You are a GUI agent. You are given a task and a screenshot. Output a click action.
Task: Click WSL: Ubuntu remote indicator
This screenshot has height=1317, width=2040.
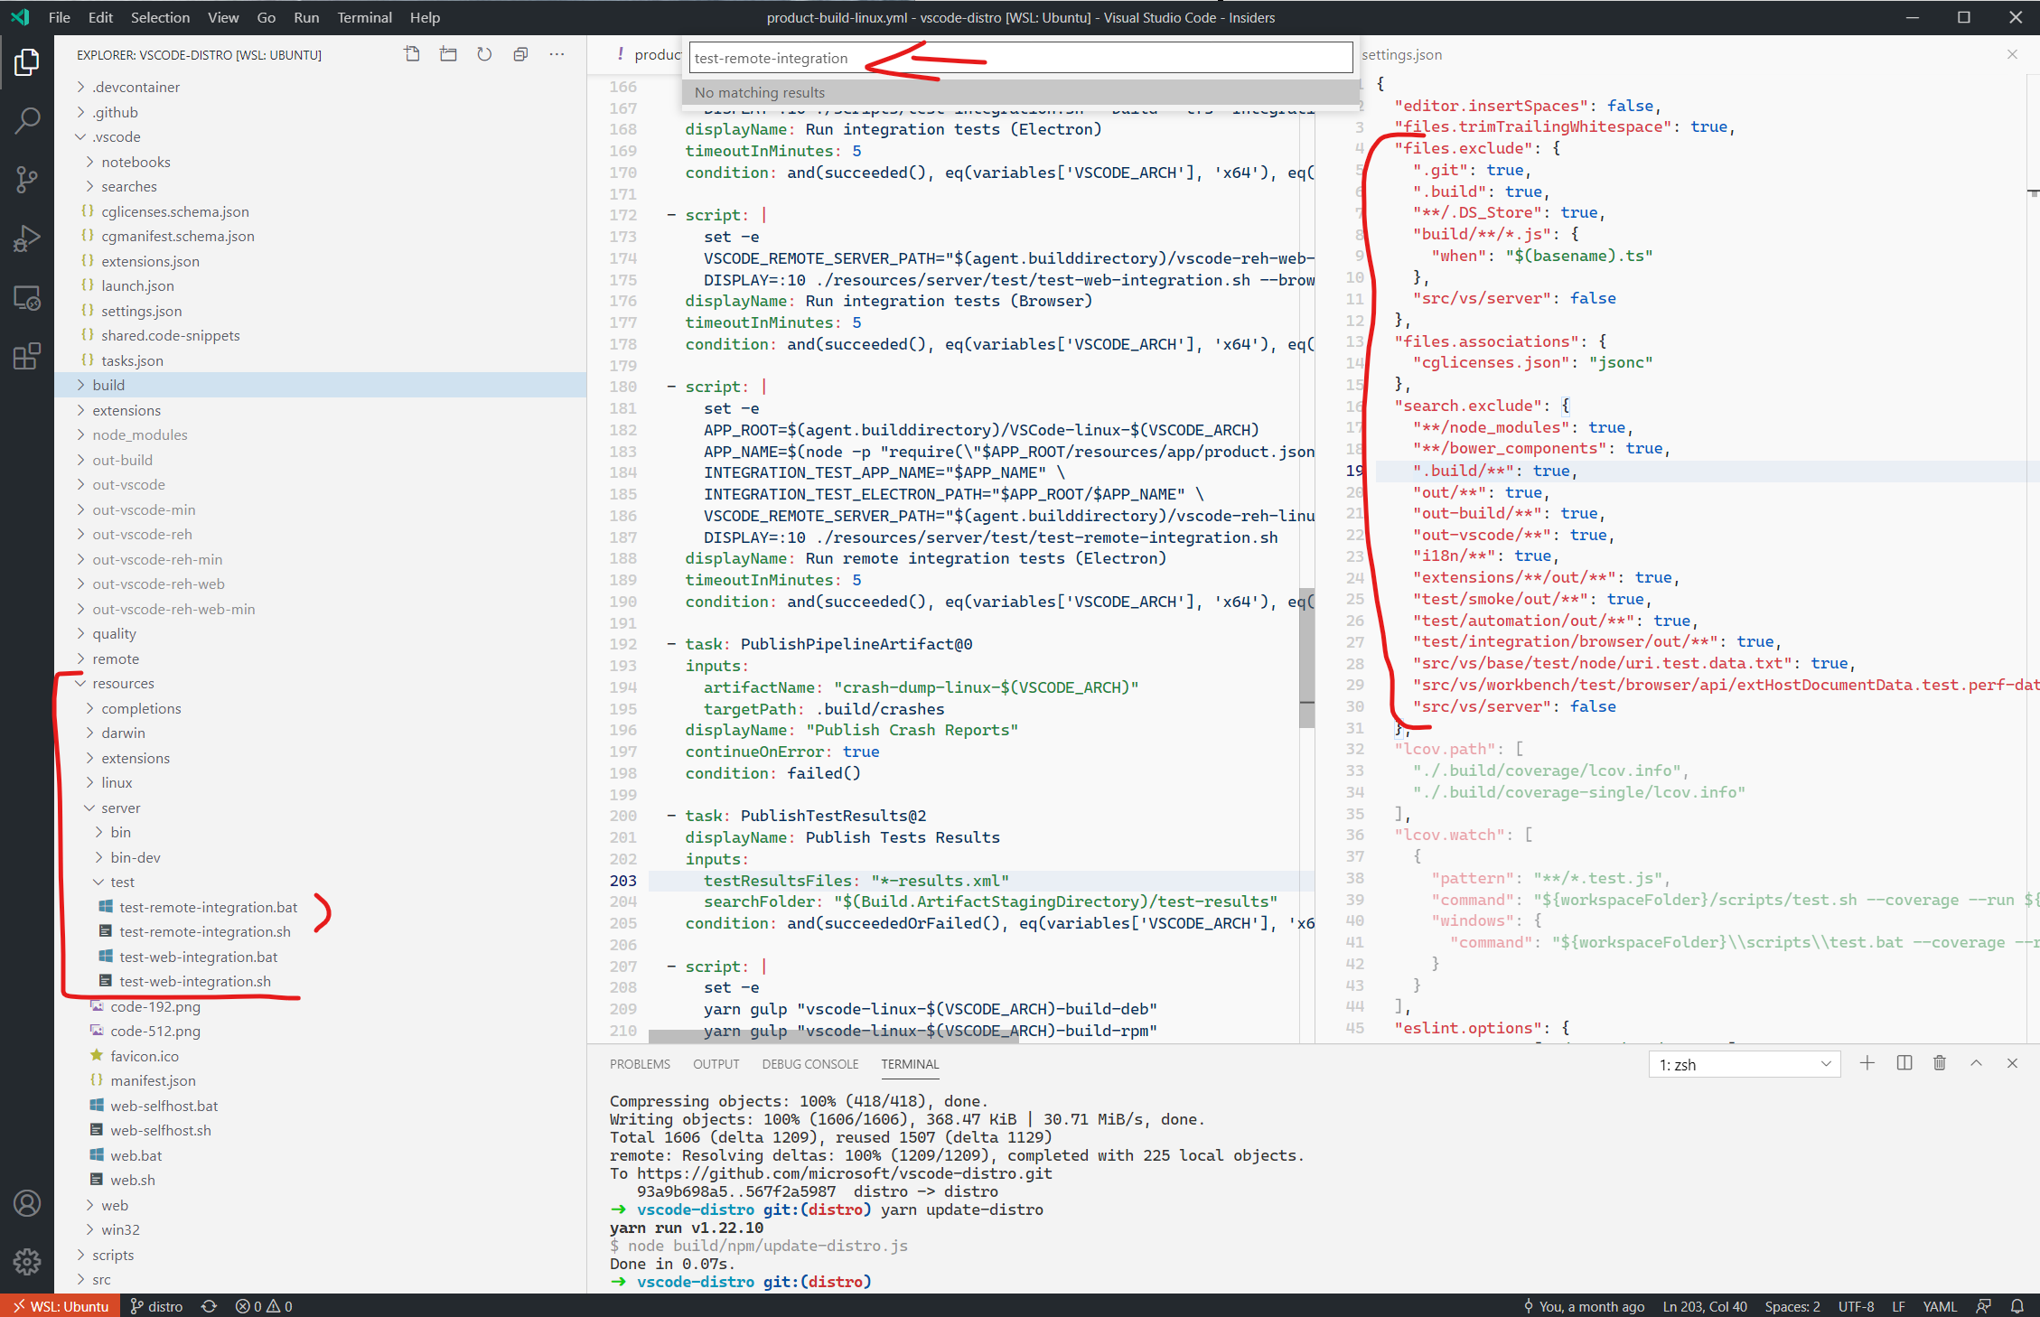pos(61,1306)
